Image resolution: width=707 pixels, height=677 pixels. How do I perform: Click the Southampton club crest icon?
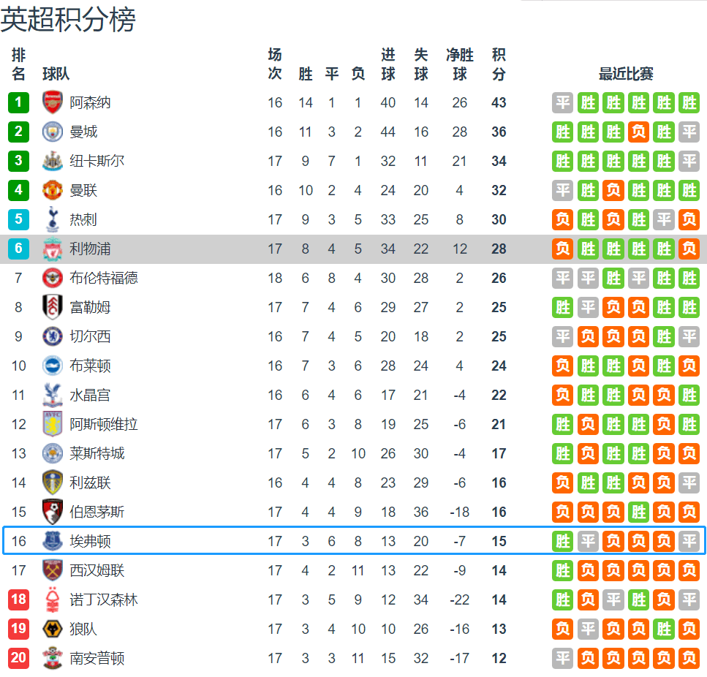[53, 658]
